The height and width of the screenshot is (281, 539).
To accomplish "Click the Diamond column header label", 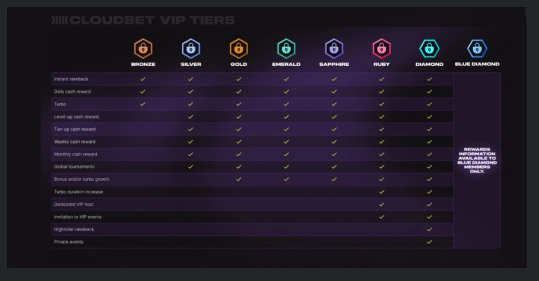I will (429, 64).
